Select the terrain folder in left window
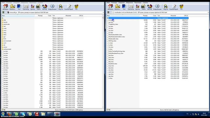 tap(5, 22)
